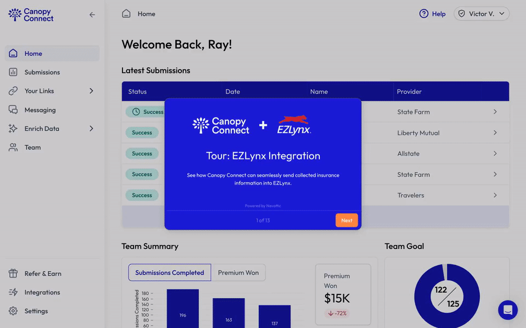Click Next in the tour dialog
The width and height of the screenshot is (526, 328).
(x=347, y=220)
